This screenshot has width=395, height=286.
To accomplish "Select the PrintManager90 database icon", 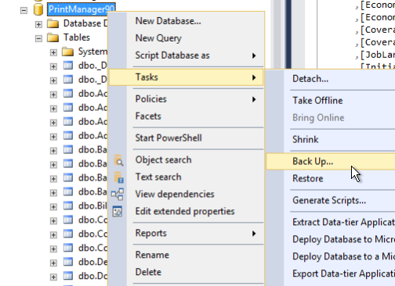I will [38, 9].
